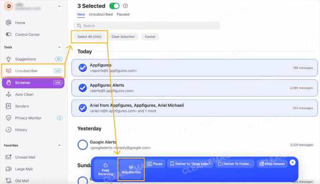Click Keep Receiving in action bar

tap(105, 169)
